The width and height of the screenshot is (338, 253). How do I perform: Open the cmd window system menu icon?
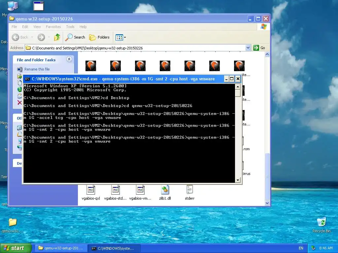(27, 79)
